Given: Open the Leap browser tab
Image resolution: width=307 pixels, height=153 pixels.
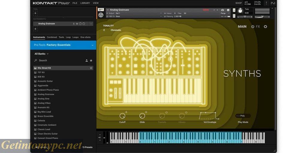Looking at the screenshot, I should (x=68, y=37).
